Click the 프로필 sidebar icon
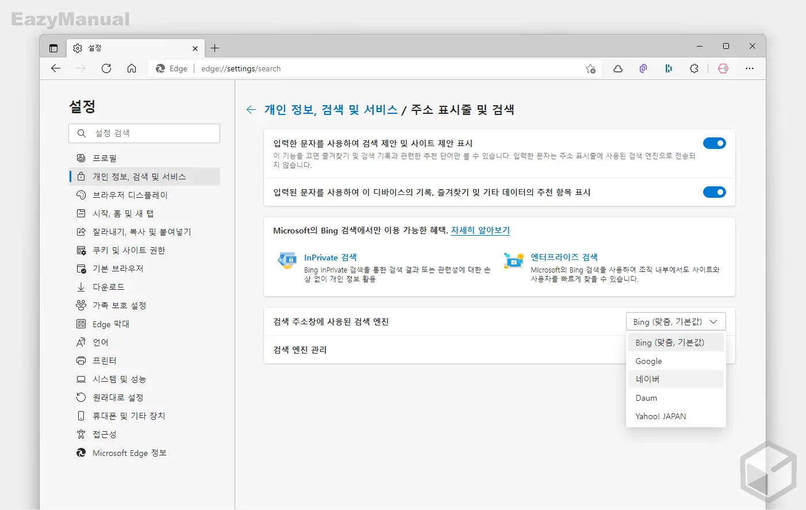 click(x=81, y=158)
